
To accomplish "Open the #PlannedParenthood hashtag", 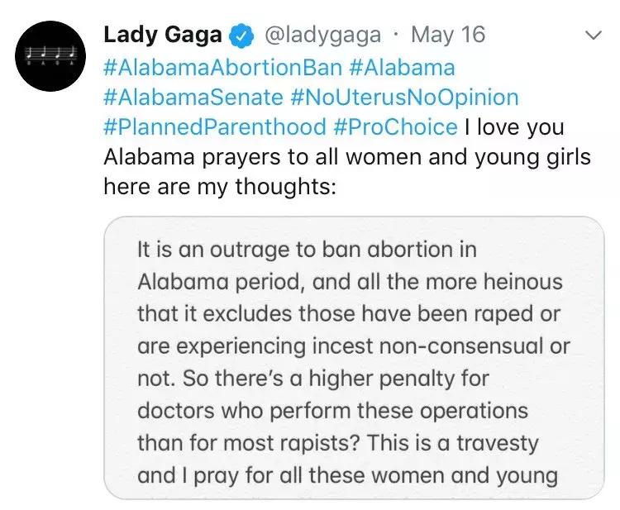I will point(215,126).
